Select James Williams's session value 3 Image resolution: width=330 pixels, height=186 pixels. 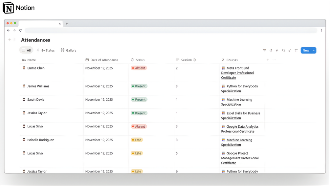coord(177,86)
